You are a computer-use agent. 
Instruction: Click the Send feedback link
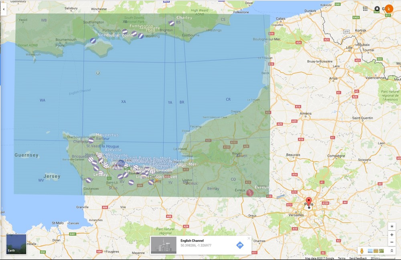click(358, 258)
